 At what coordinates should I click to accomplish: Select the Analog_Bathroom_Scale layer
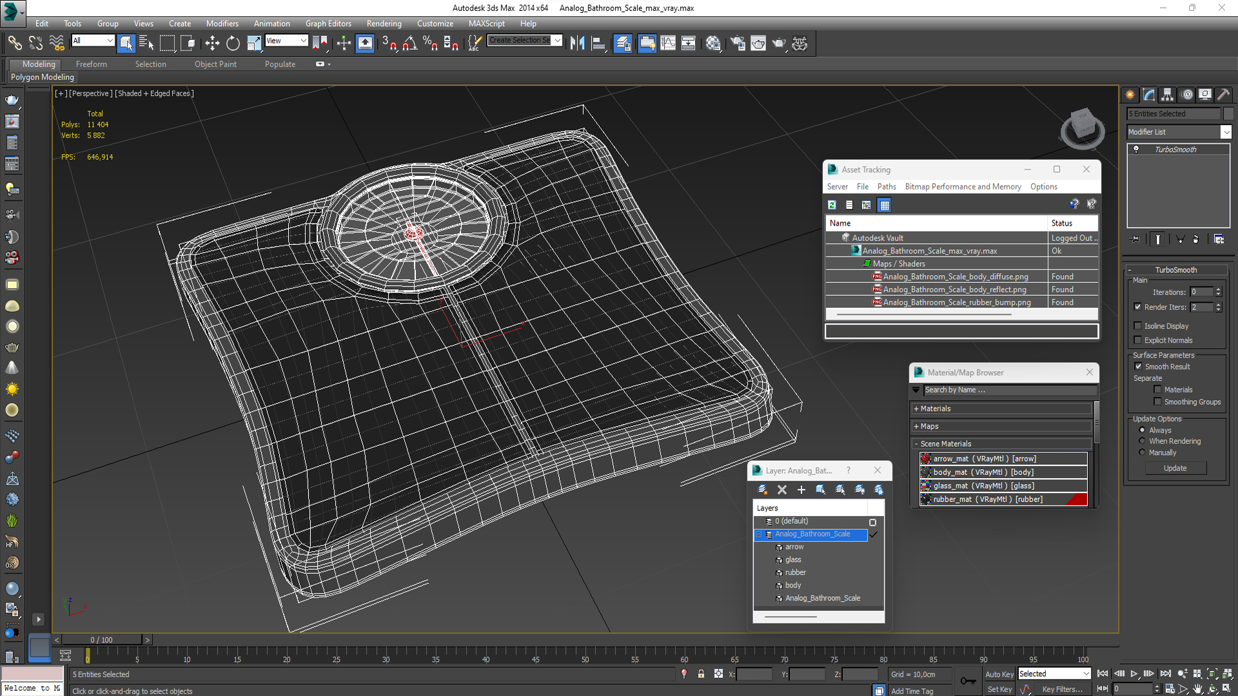pyautogui.click(x=813, y=533)
